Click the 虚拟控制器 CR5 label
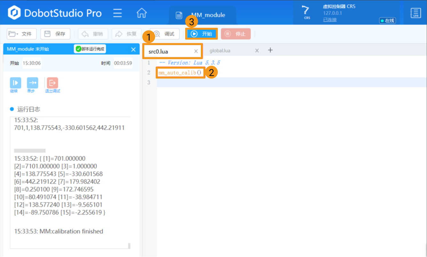427x257 pixels. [339, 6]
